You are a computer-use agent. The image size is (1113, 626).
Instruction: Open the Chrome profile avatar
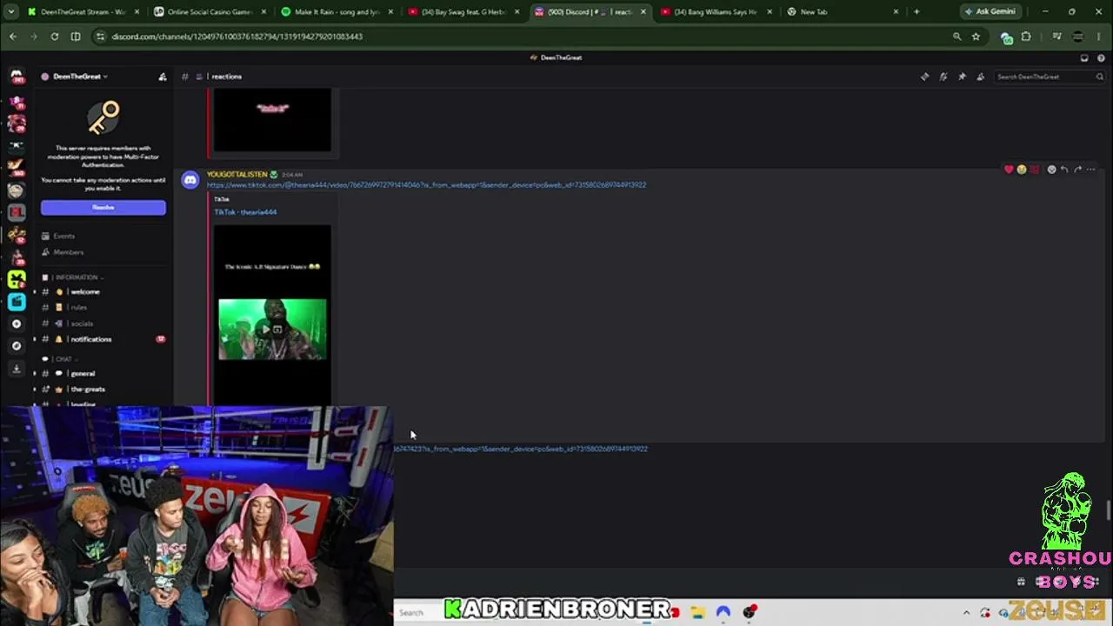click(x=1078, y=37)
